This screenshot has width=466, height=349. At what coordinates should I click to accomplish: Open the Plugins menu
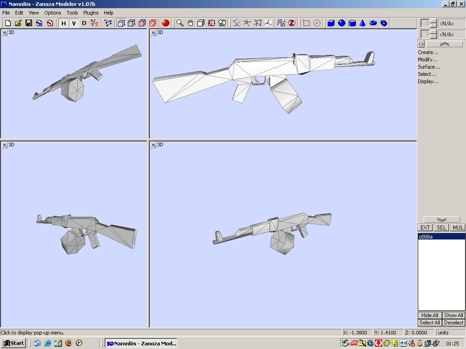[91, 13]
